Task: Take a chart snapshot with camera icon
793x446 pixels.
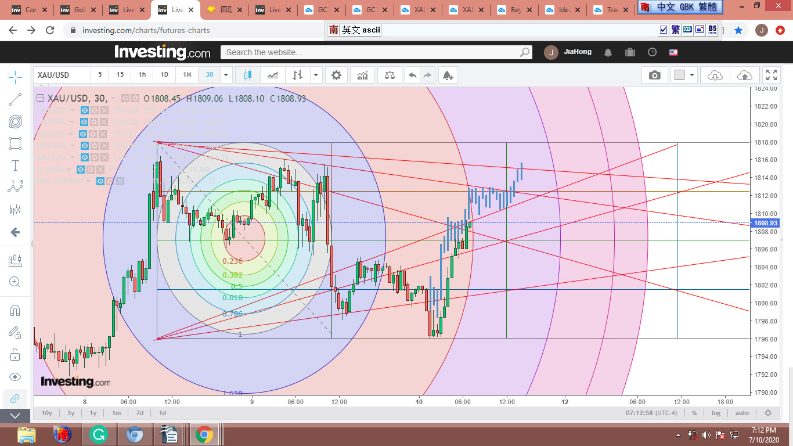Action: pos(654,75)
